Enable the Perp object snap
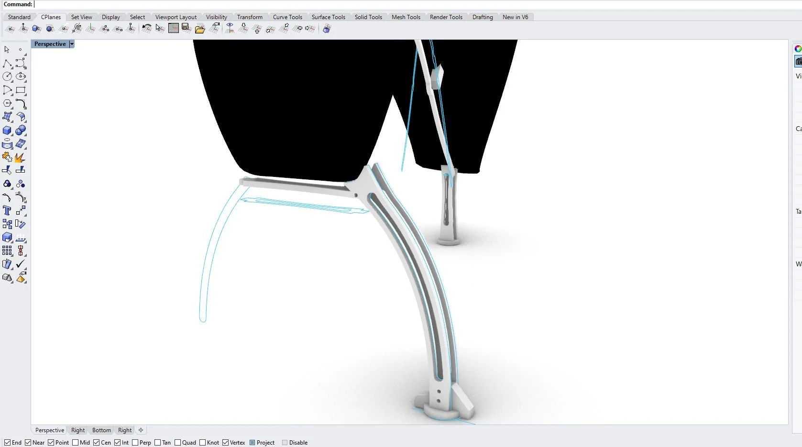This screenshot has height=447, width=802. tap(142, 443)
